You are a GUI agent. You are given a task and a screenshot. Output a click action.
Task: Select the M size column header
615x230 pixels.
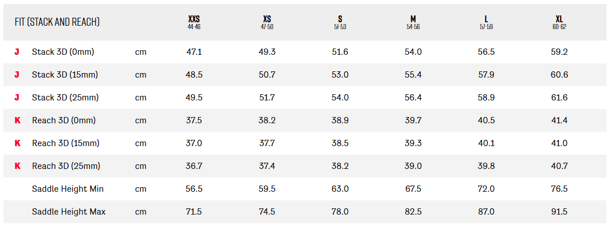413,22
